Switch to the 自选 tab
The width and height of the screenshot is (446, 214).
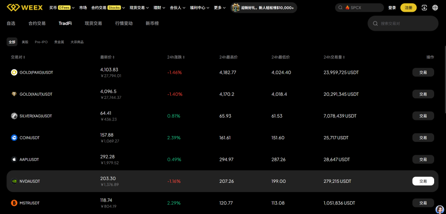coord(11,24)
